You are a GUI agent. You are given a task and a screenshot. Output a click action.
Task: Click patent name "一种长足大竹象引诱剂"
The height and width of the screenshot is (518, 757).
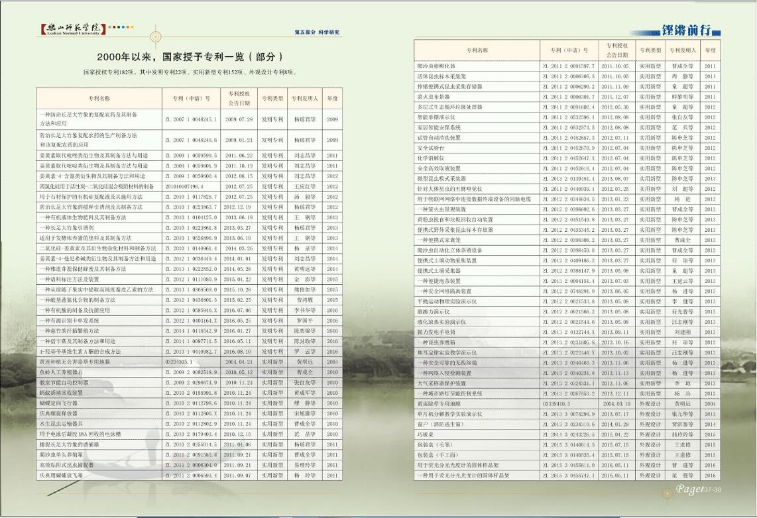[x=67, y=228]
